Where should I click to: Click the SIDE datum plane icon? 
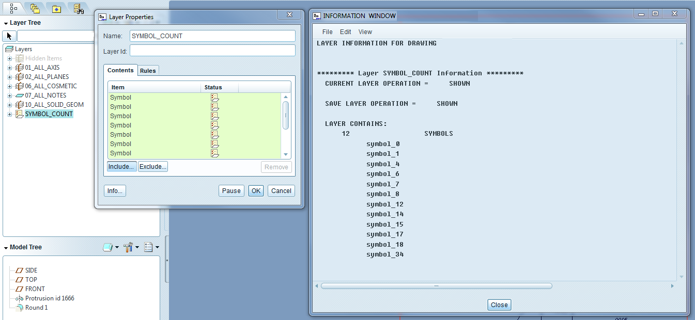[x=20, y=270]
